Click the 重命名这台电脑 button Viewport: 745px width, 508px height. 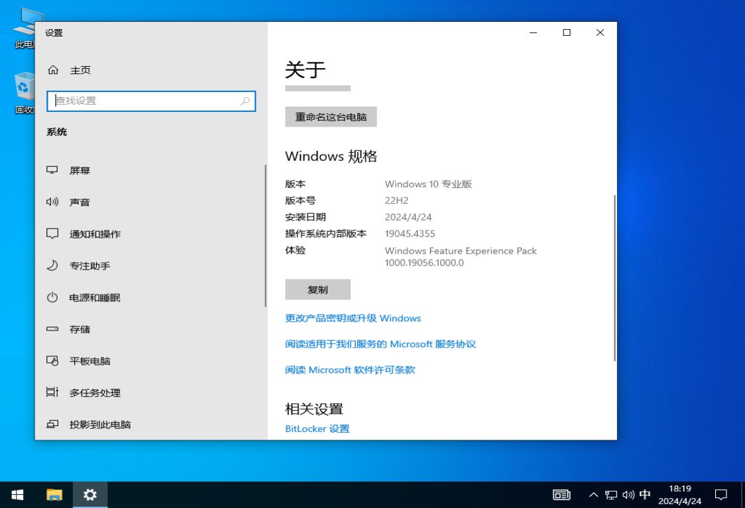coord(331,117)
